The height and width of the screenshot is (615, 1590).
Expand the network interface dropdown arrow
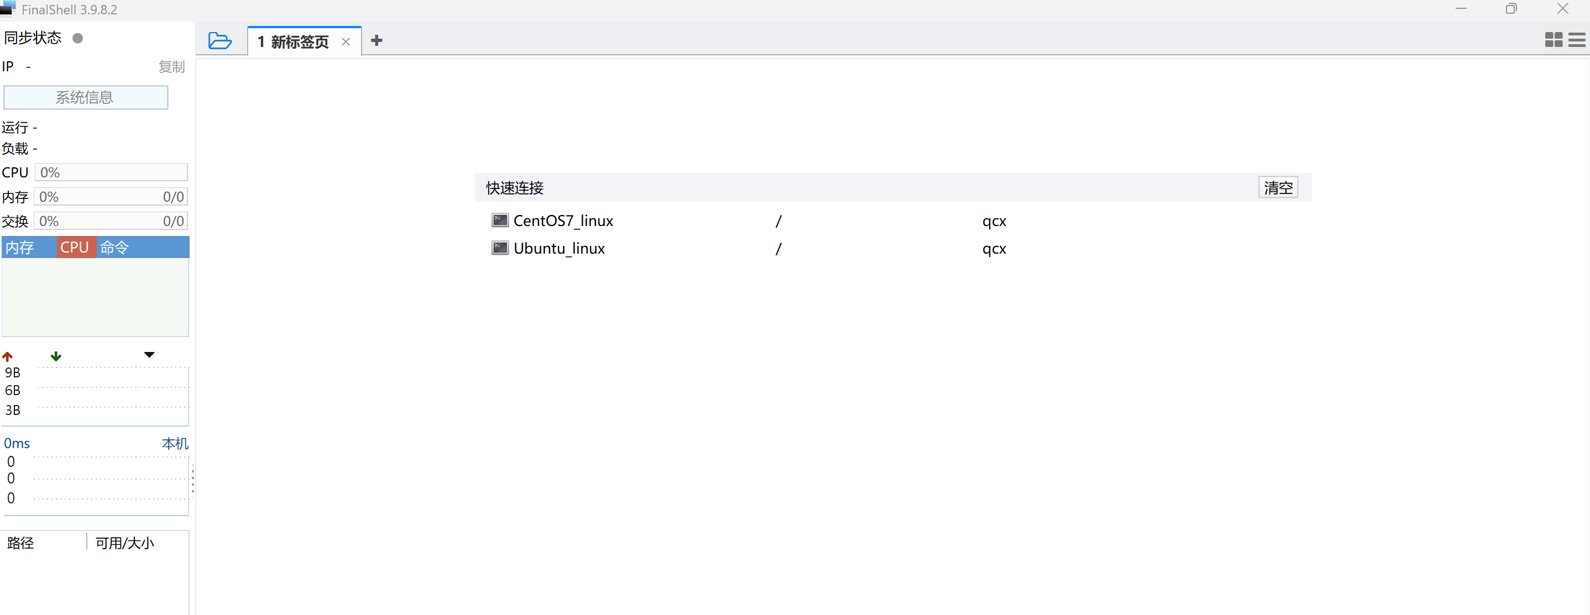(149, 355)
